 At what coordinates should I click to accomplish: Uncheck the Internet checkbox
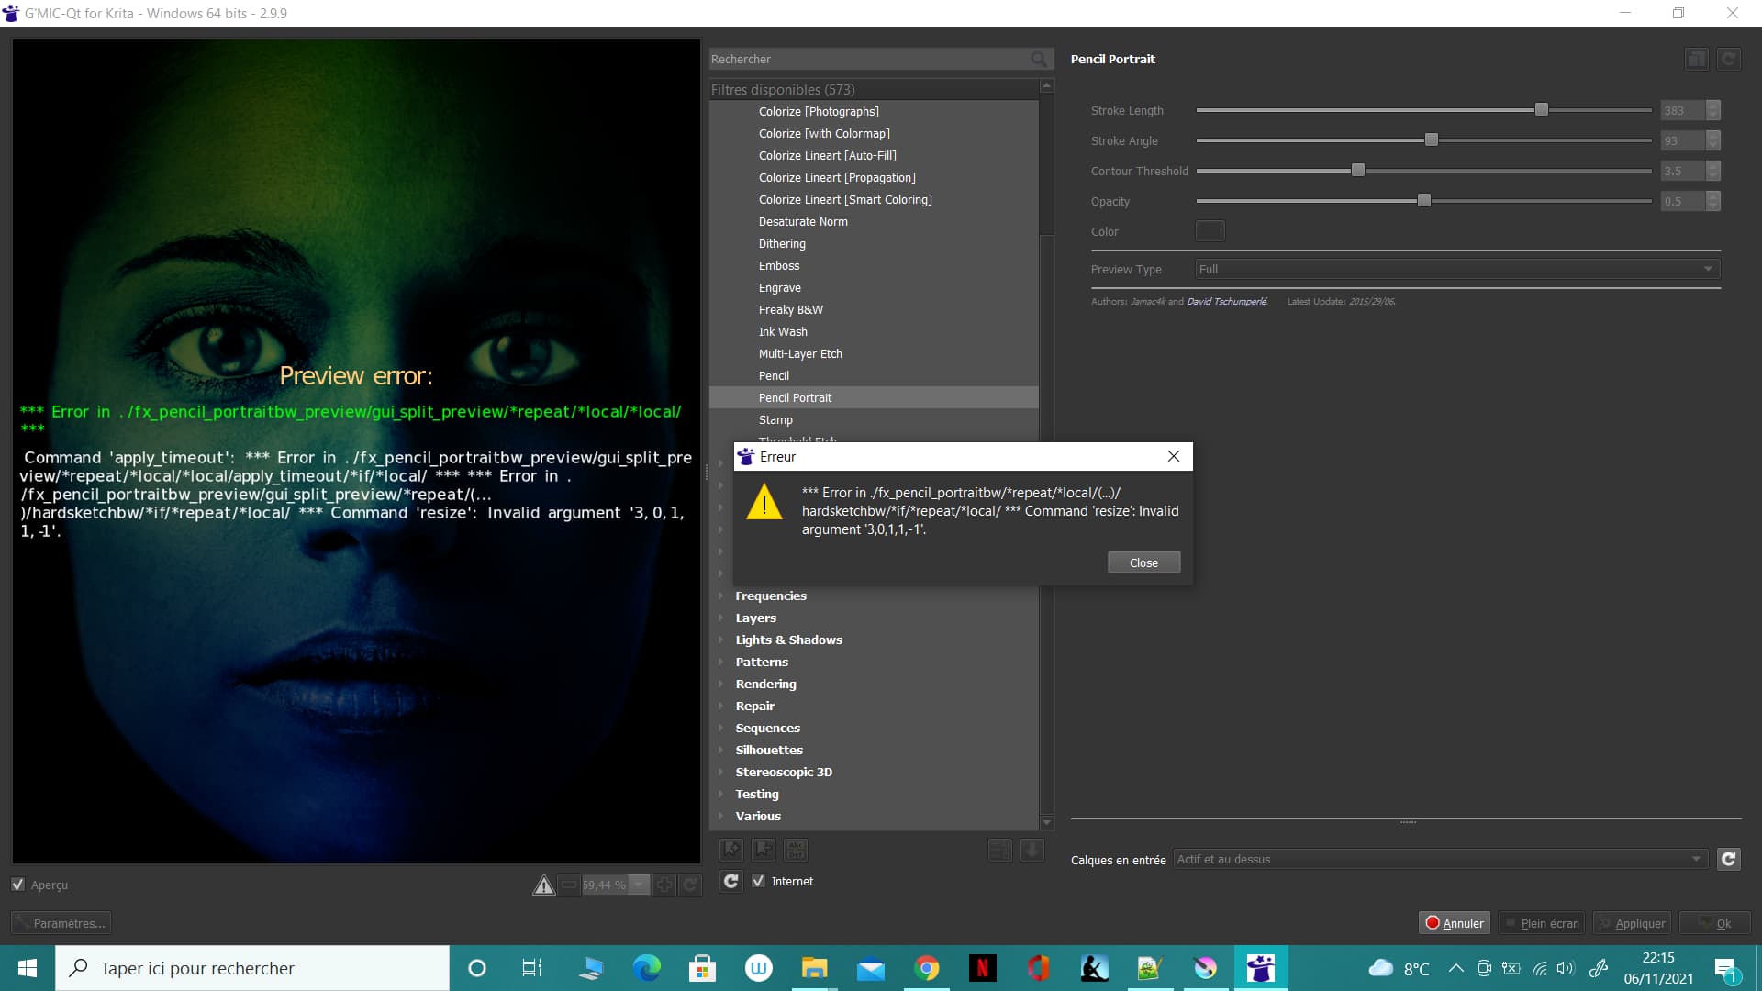(759, 881)
